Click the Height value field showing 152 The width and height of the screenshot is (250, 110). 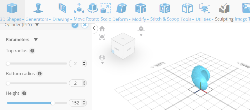[x=78, y=103]
